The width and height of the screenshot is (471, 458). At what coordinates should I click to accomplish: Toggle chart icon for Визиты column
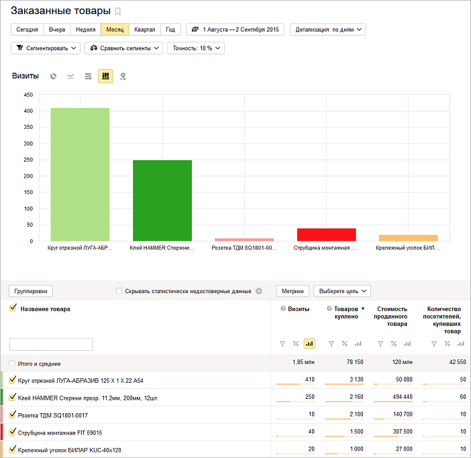click(x=309, y=343)
